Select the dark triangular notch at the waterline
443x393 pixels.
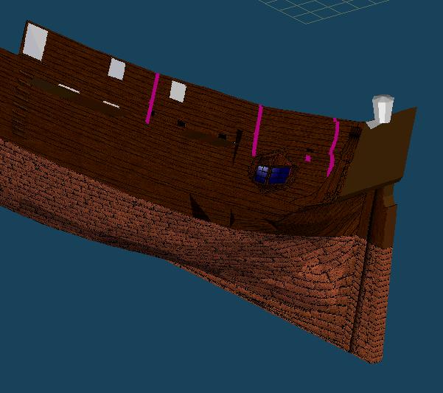(199, 208)
